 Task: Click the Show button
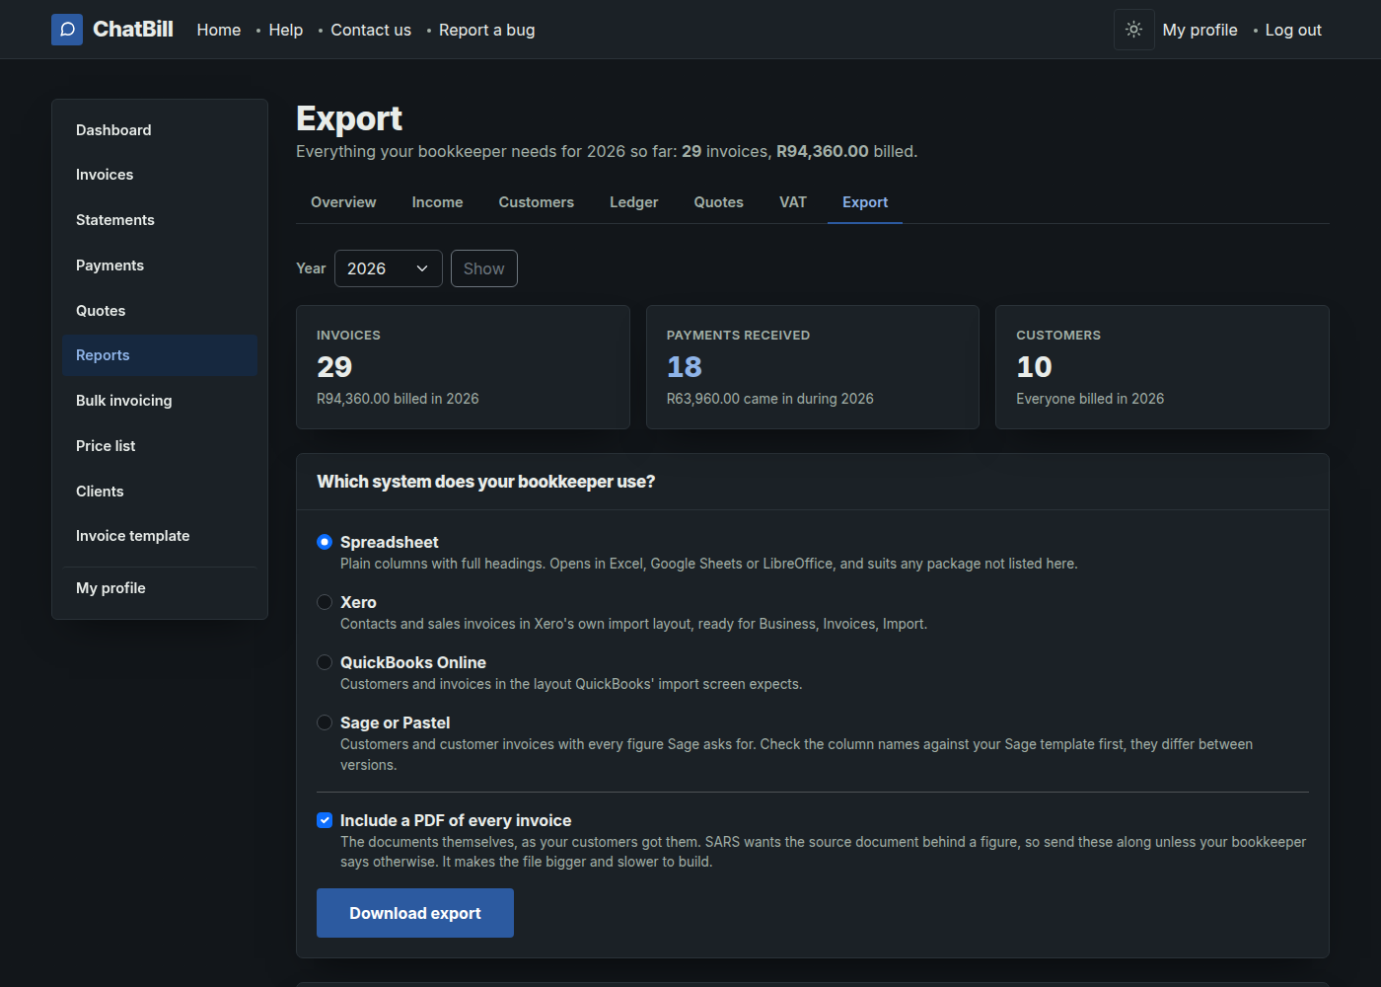[484, 268]
